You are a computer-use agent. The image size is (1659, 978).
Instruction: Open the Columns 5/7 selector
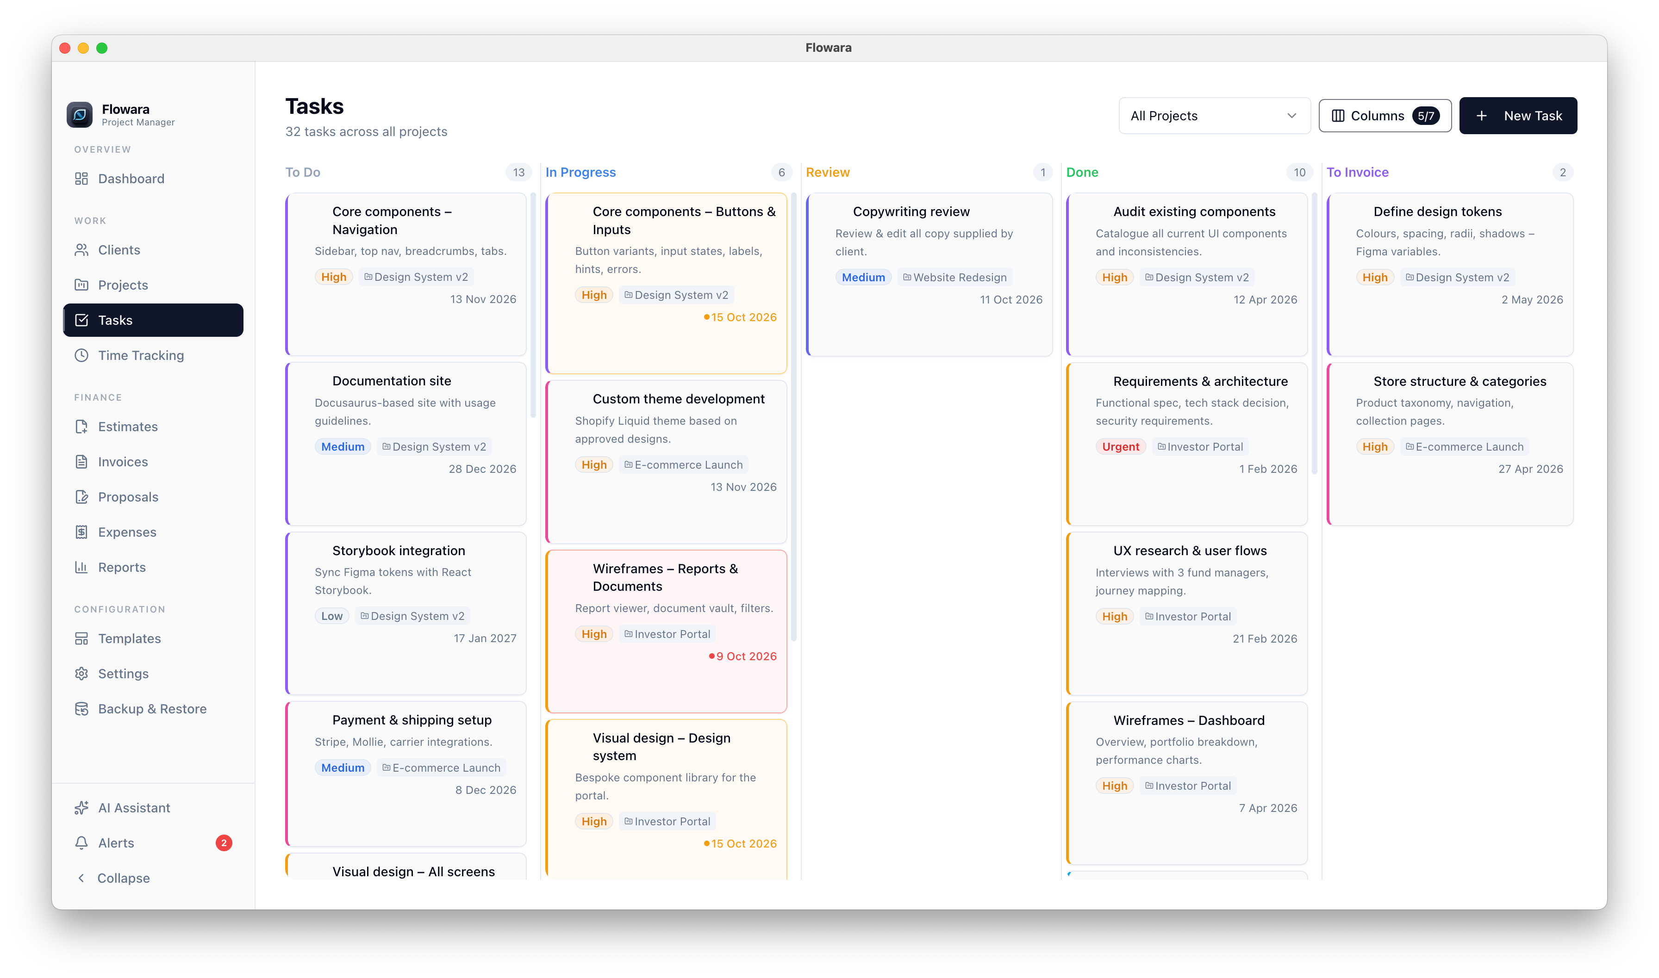(x=1385, y=115)
